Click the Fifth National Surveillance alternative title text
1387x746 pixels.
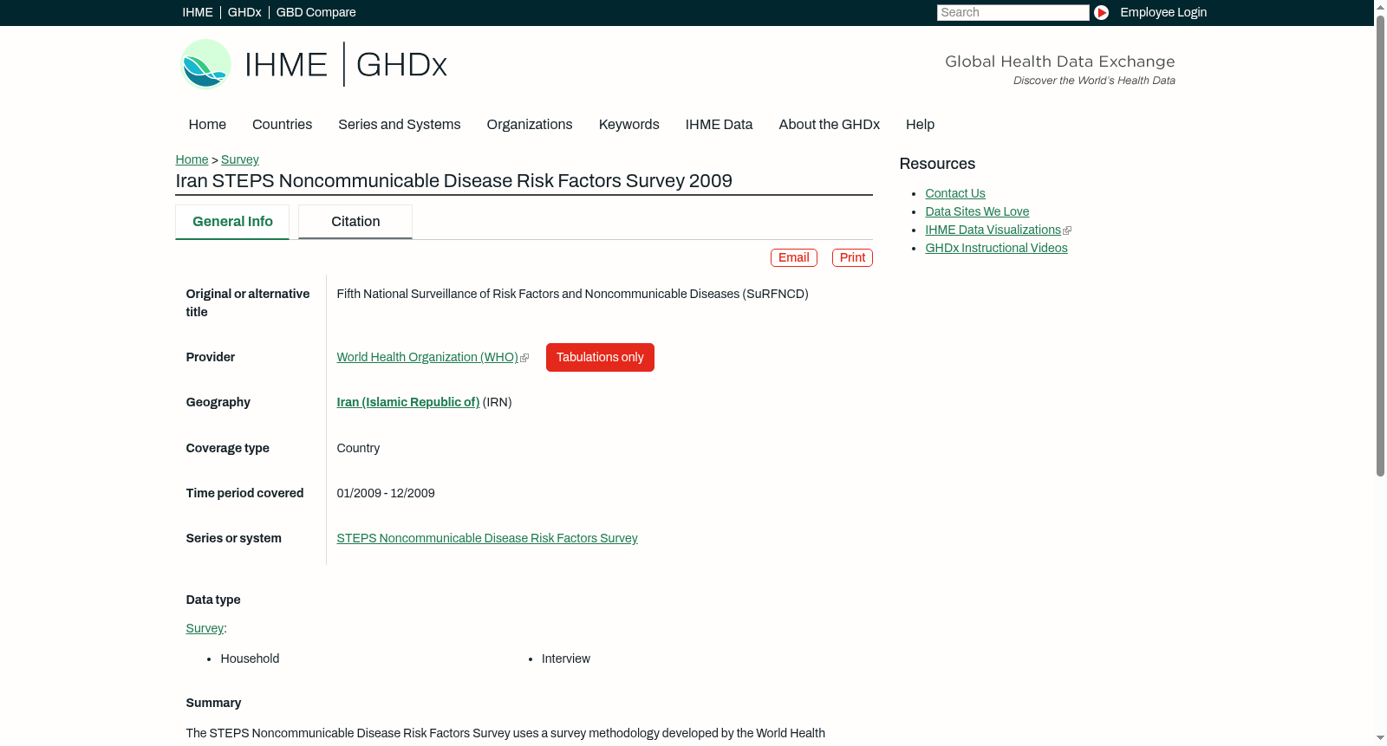572,295
